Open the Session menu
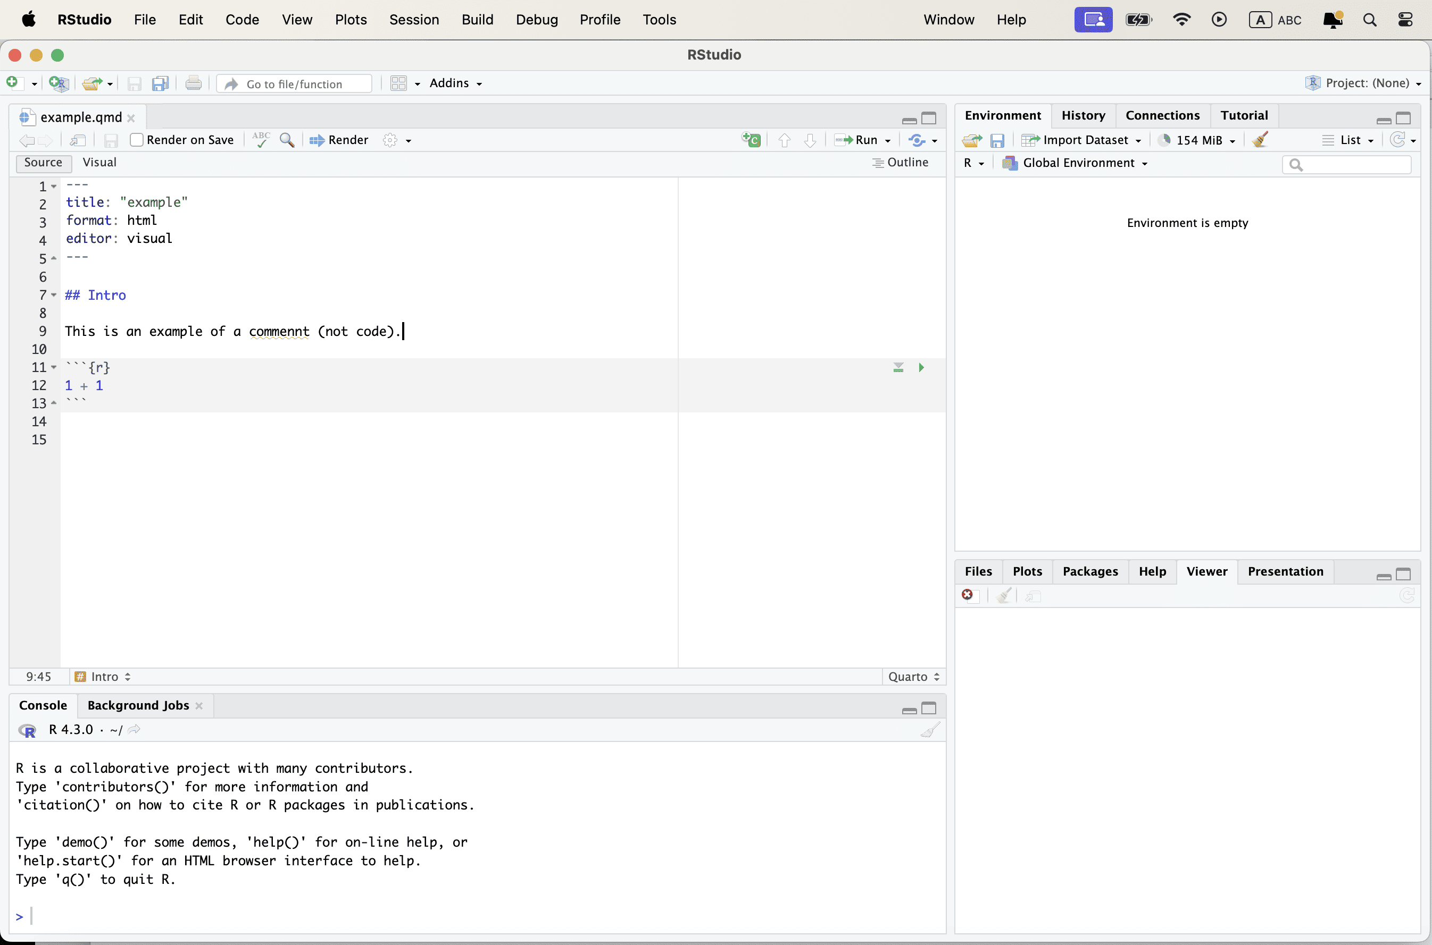This screenshot has height=945, width=1432. click(414, 19)
